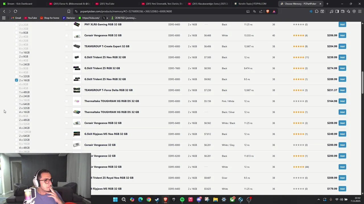Open the apps grid icon in bookmarks bar
The image size is (364, 204).
4,18
